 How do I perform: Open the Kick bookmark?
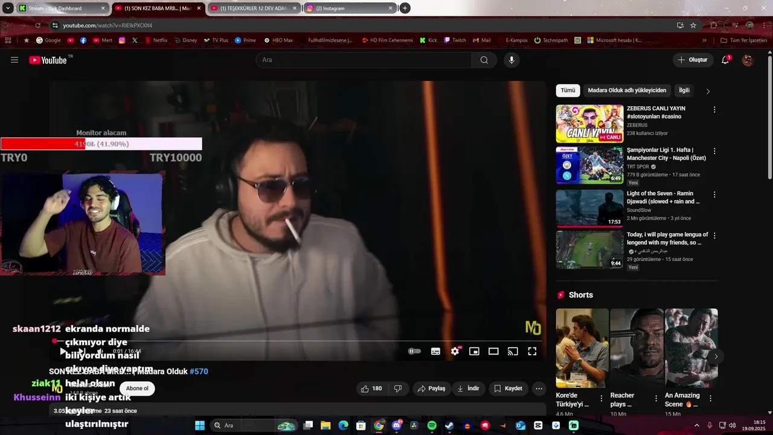click(x=428, y=40)
